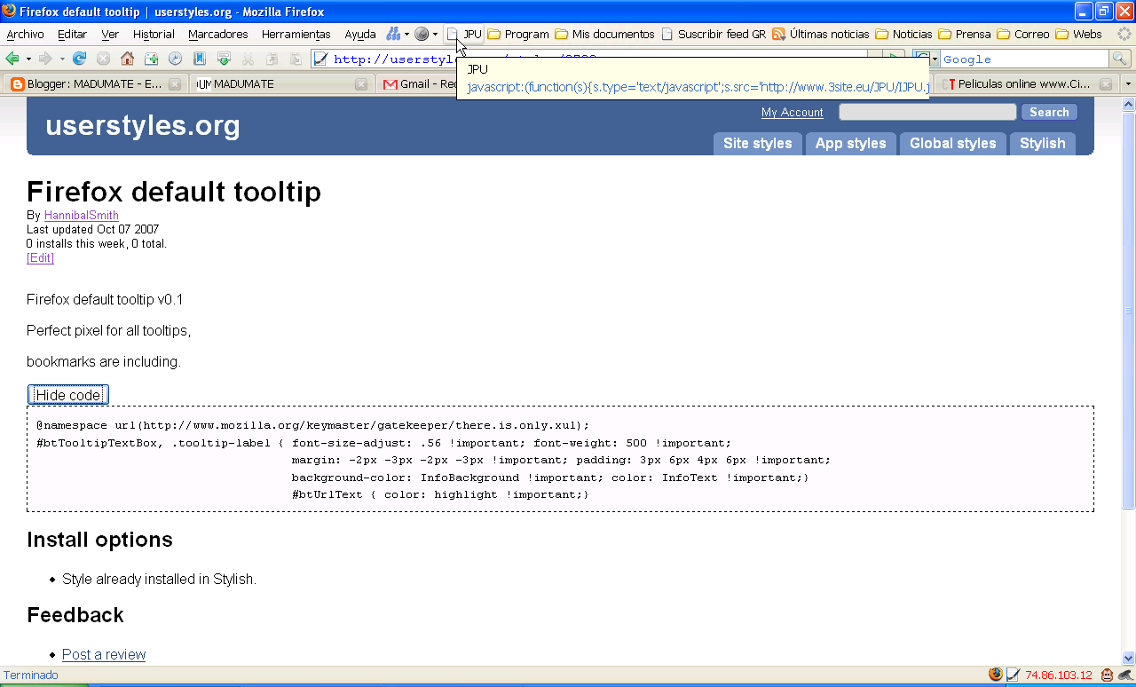Click Stylish icon in status bar
This screenshot has width=1136, height=687.
[1013, 675]
